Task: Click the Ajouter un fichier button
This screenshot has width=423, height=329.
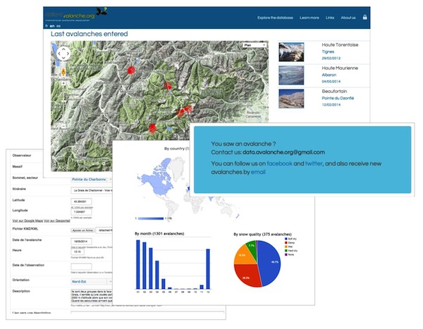Action: click(82, 230)
